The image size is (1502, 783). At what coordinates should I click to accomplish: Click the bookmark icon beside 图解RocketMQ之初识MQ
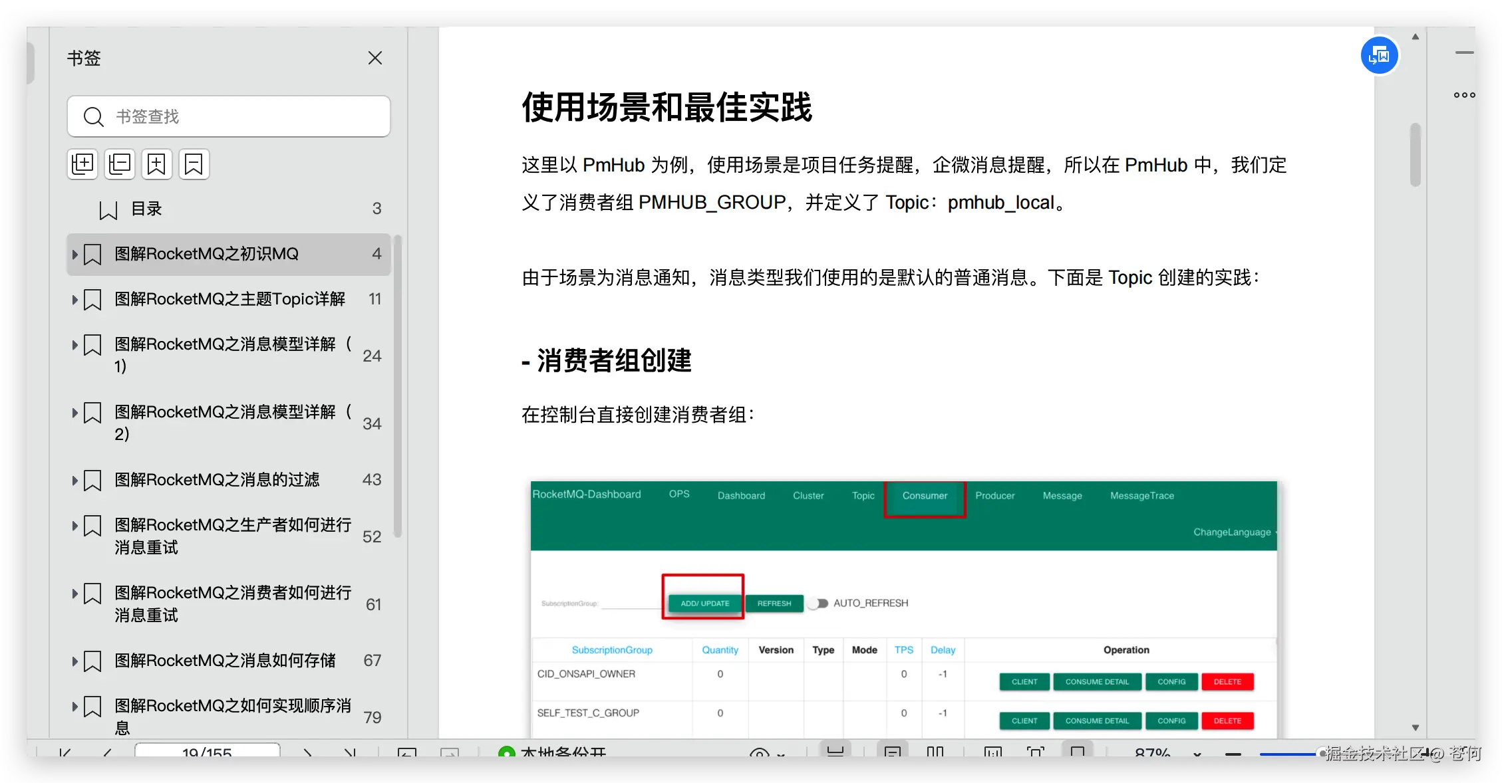click(92, 255)
